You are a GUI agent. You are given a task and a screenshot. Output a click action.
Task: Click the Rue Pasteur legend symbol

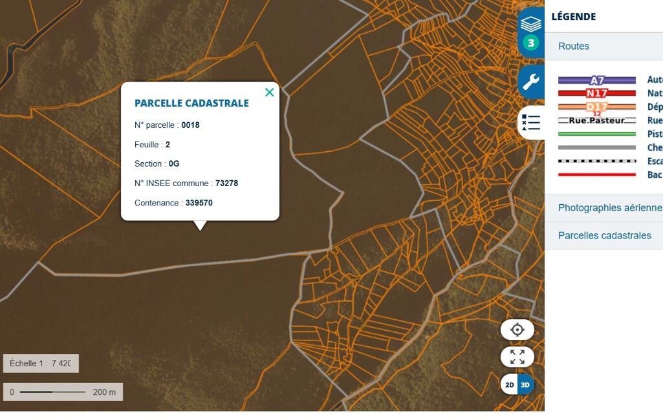[596, 120]
